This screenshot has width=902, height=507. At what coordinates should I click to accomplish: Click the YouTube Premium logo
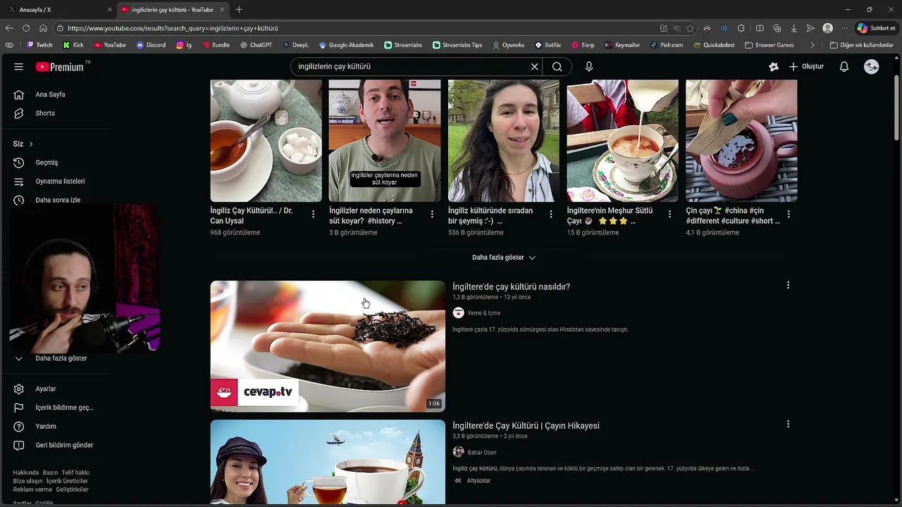click(x=59, y=67)
